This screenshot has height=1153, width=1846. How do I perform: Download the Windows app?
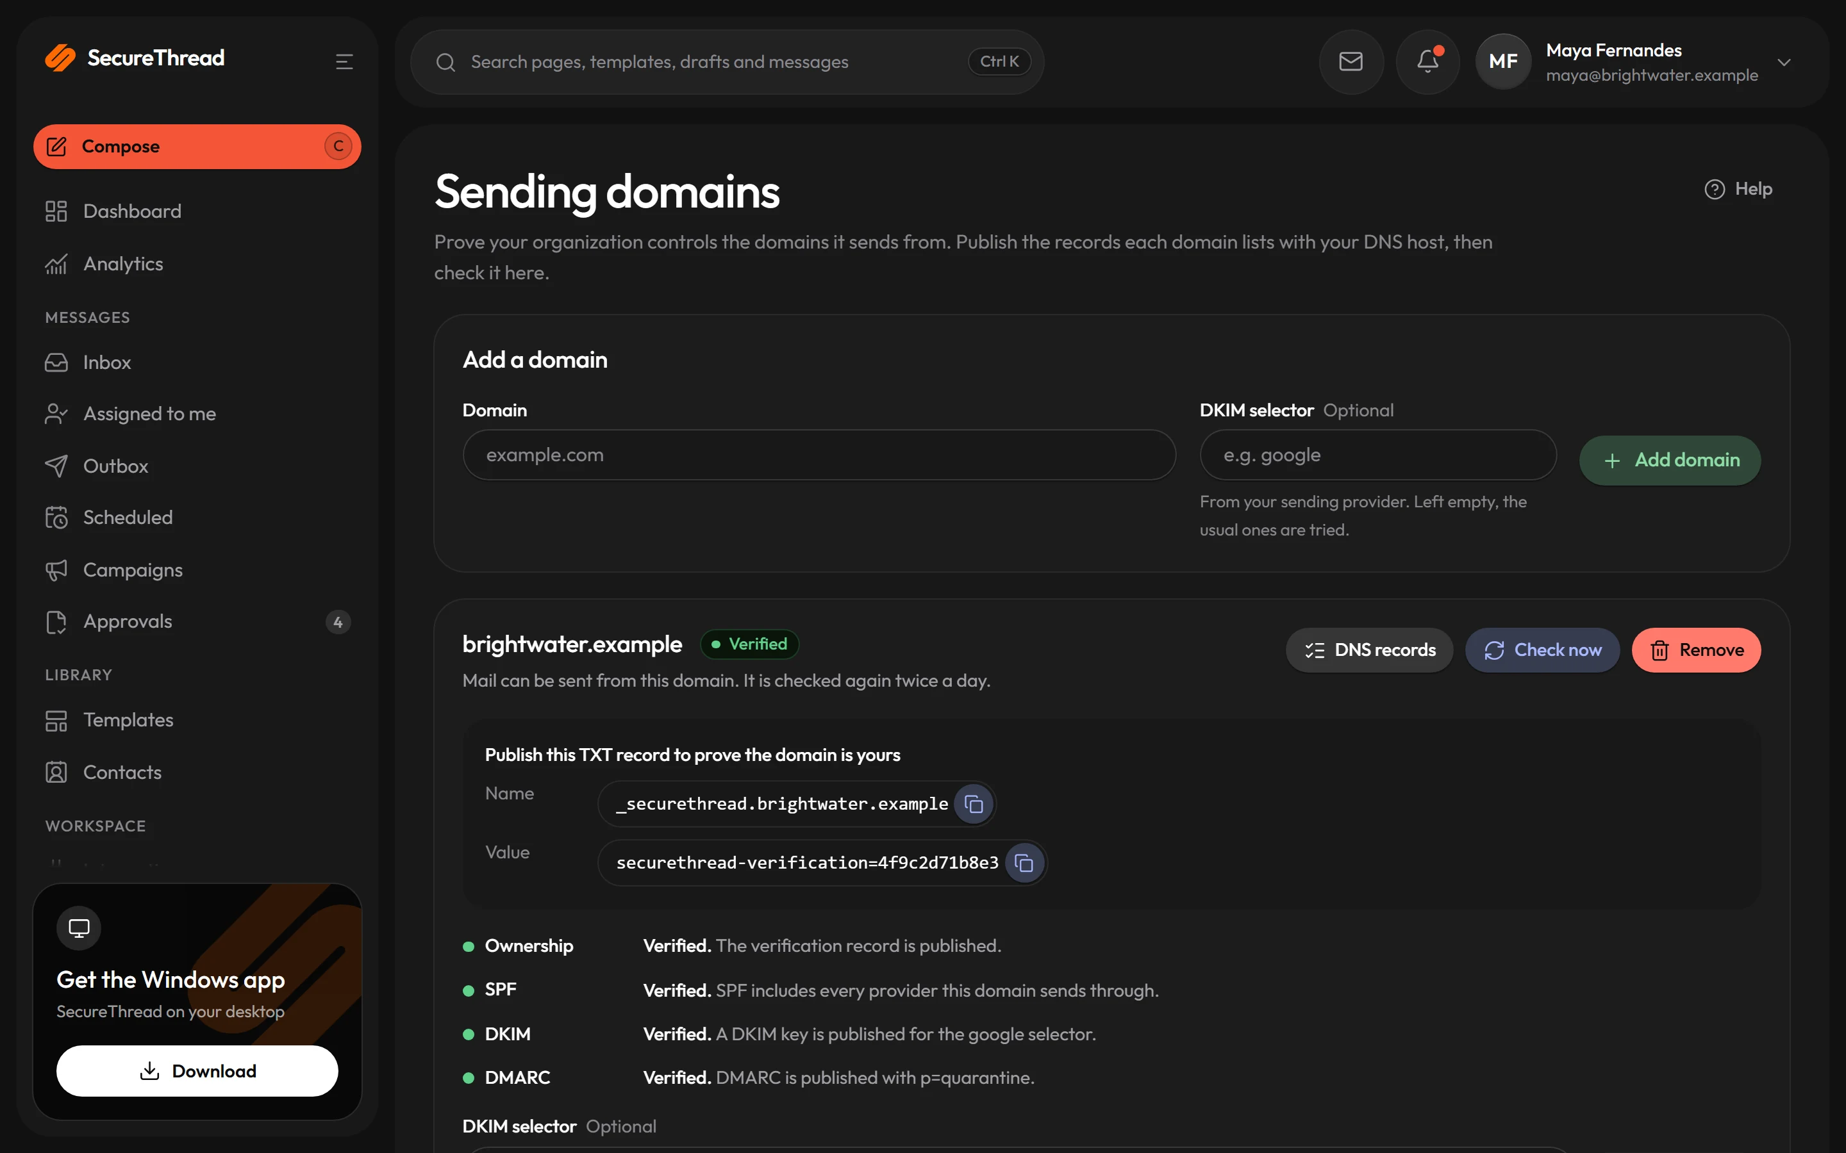point(197,1070)
